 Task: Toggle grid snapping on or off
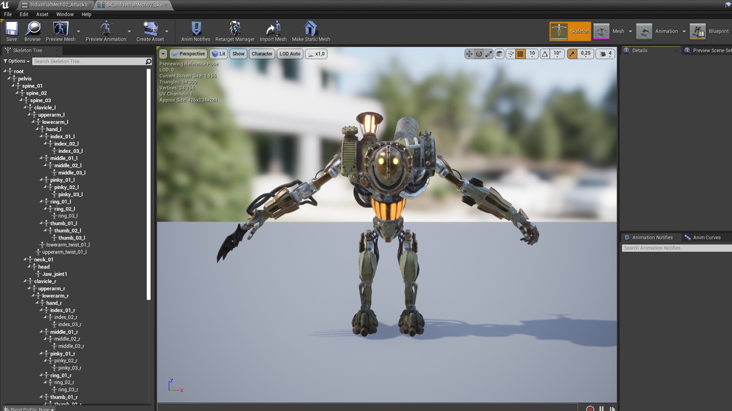tap(520, 54)
